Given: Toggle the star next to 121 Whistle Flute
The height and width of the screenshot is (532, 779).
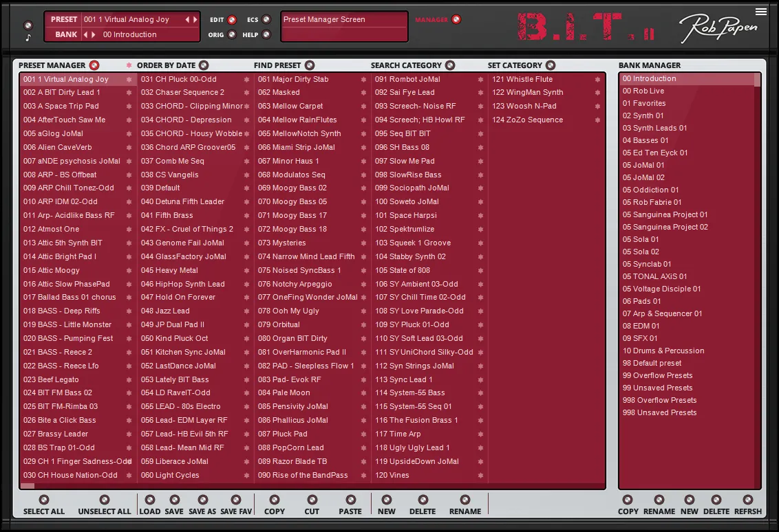Looking at the screenshot, I should click(597, 79).
